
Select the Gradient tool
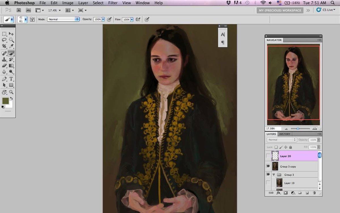click(x=11, y=66)
